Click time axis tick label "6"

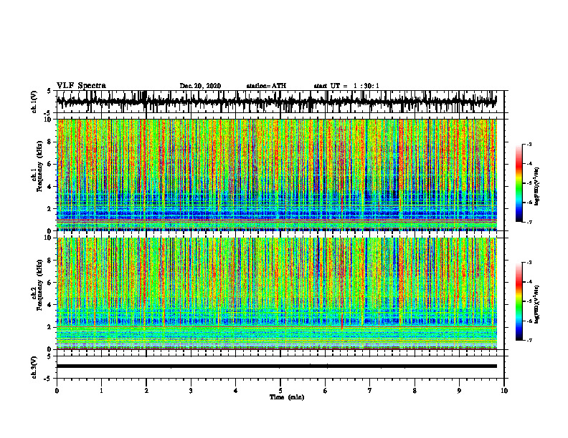(326, 391)
